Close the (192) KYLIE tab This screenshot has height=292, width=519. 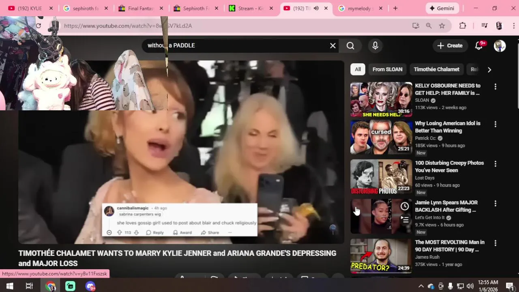(x=51, y=8)
